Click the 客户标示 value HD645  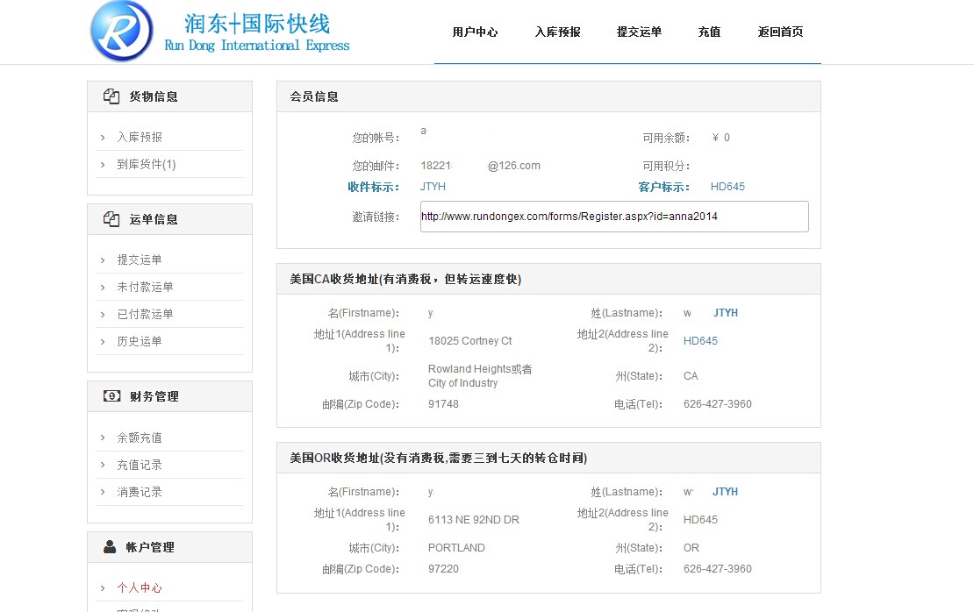(727, 187)
